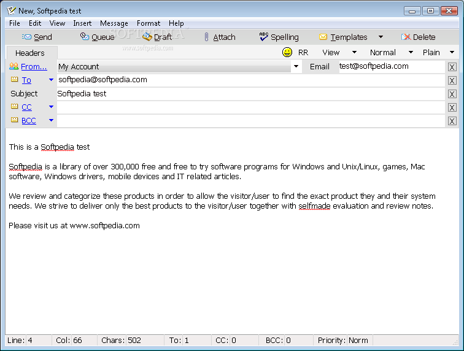Open the File menu
Screen dimensions: 464x351
(15, 23)
